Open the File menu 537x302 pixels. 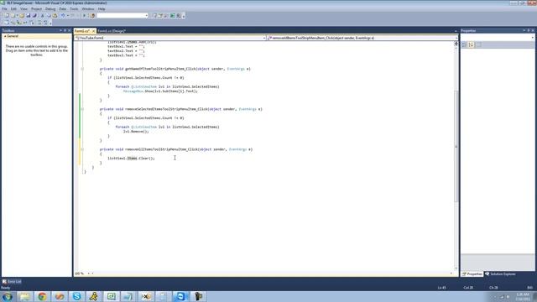[x=4, y=9]
